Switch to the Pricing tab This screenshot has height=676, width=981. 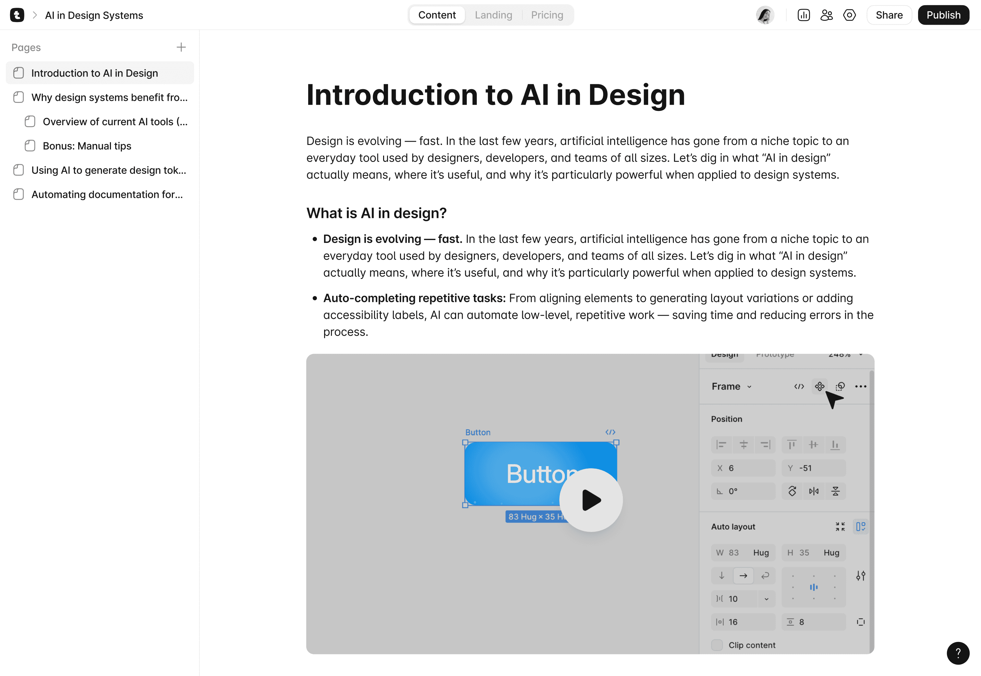click(x=546, y=15)
